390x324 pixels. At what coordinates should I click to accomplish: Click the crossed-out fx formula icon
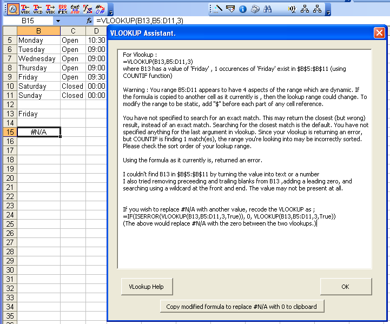(x=88, y=9)
